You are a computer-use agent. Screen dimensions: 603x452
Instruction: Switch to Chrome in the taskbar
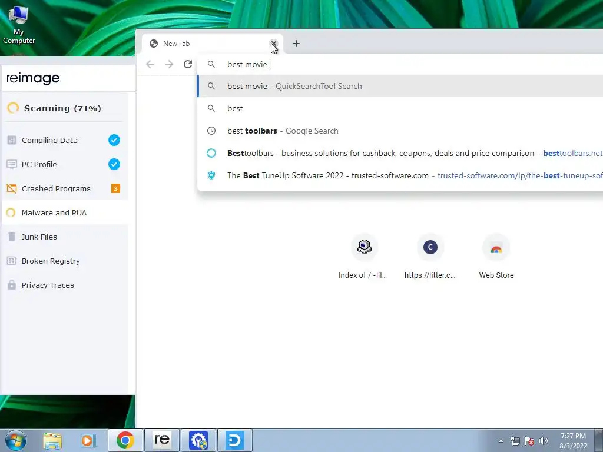pos(125,440)
